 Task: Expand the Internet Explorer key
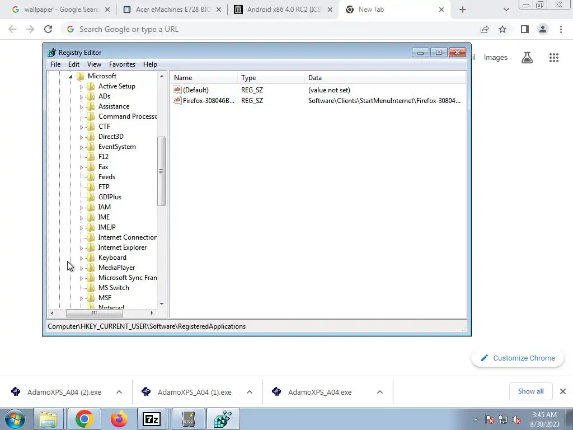click(81, 248)
